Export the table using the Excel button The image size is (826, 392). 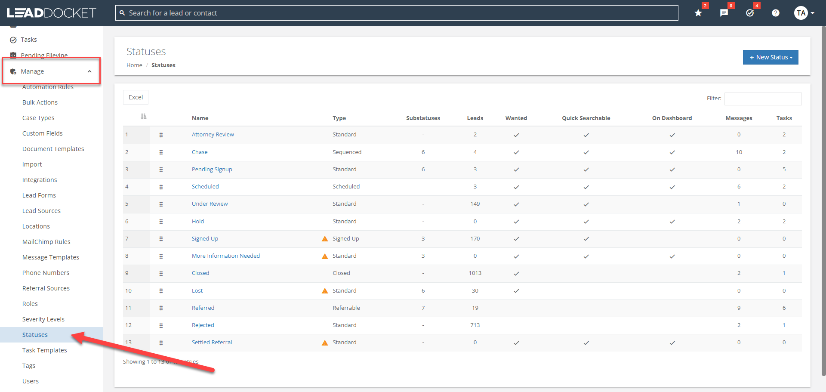135,97
